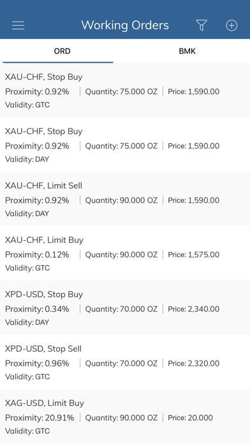Open the hamburger menu
The height and width of the screenshot is (445, 250).
point(18,26)
